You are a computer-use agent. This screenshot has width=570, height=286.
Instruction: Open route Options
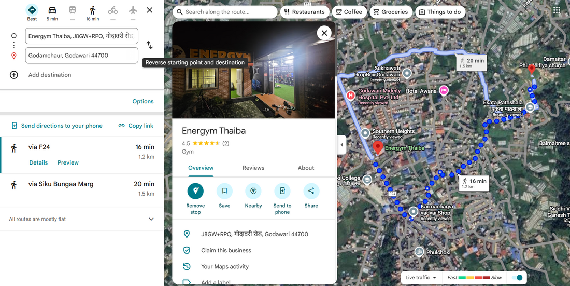pyautogui.click(x=143, y=101)
